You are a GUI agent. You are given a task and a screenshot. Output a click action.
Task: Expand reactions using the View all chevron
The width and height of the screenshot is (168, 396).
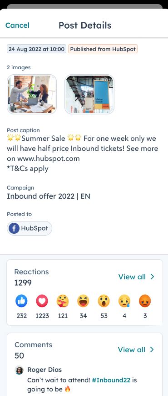[152, 277]
